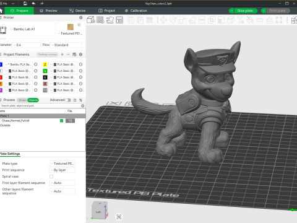This screenshot has height=223, width=297.
Task: Switch the Process mode to Objects
Action: tap(33, 100)
